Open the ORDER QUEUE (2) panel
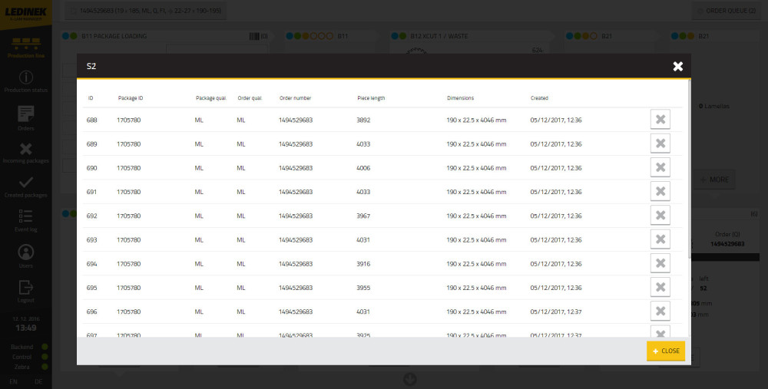 (730, 11)
